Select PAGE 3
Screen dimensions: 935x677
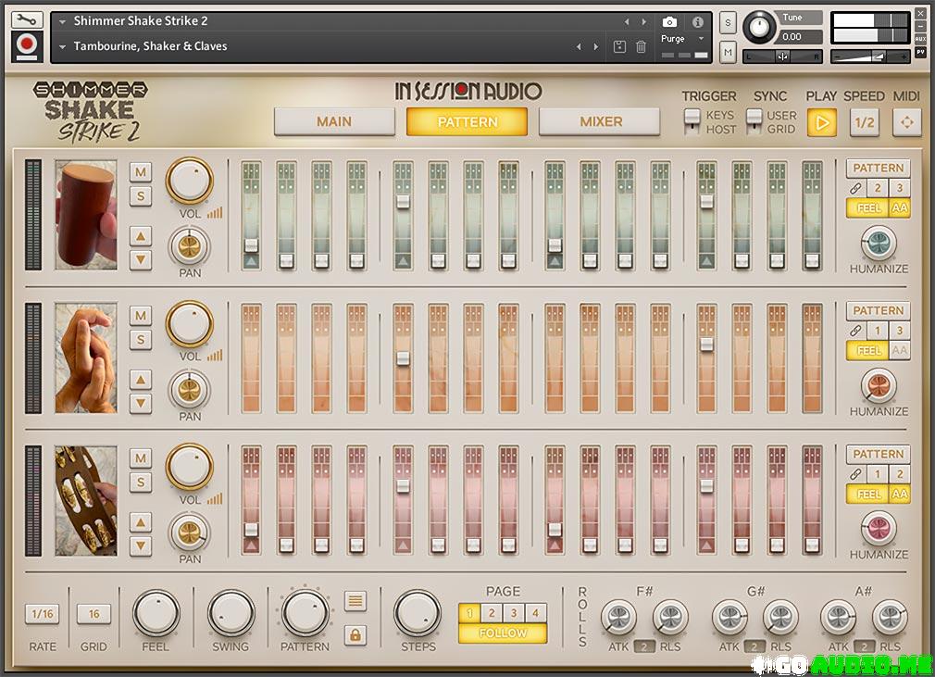click(514, 613)
